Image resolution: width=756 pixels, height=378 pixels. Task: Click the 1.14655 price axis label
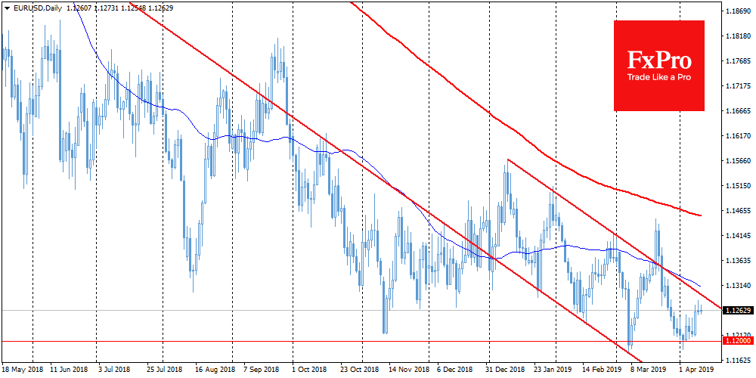tap(738, 211)
